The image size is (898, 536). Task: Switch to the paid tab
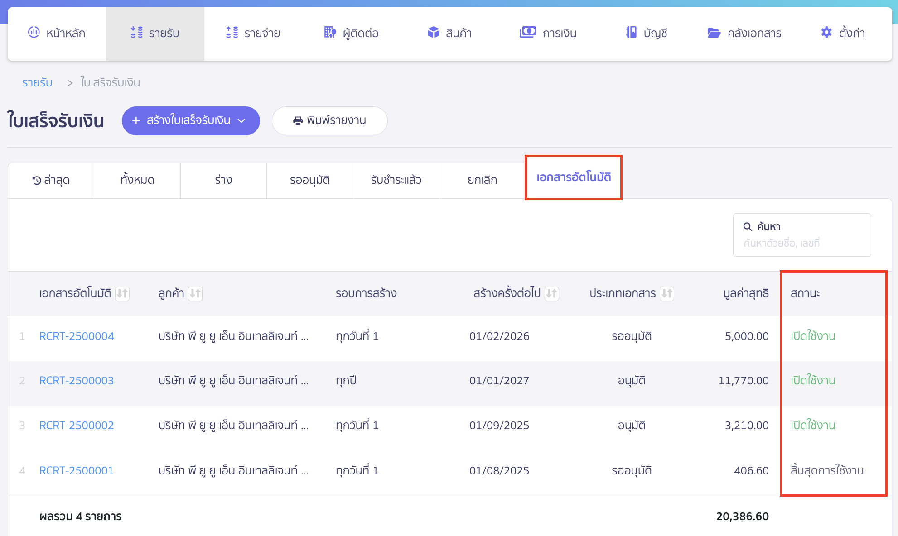tap(396, 180)
